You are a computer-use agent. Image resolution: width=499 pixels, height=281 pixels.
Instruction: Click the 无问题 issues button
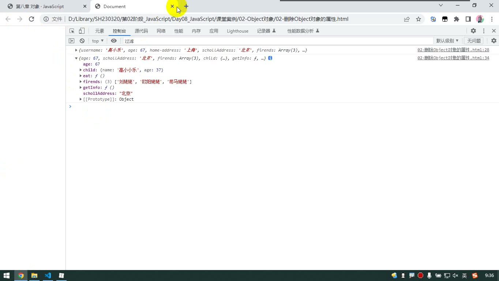(474, 41)
